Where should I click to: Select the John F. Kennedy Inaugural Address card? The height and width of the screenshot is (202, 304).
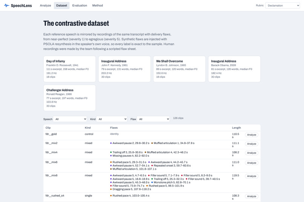click(124, 69)
